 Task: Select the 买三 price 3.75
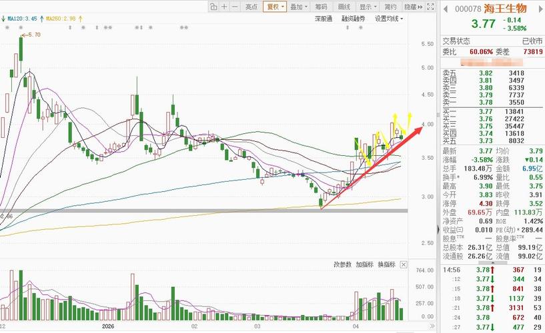click(x=486, y=127)
